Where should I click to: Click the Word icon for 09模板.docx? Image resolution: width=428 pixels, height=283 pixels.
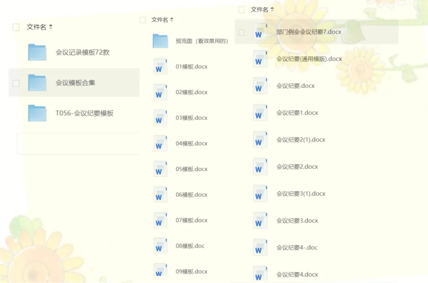(160, 270)
